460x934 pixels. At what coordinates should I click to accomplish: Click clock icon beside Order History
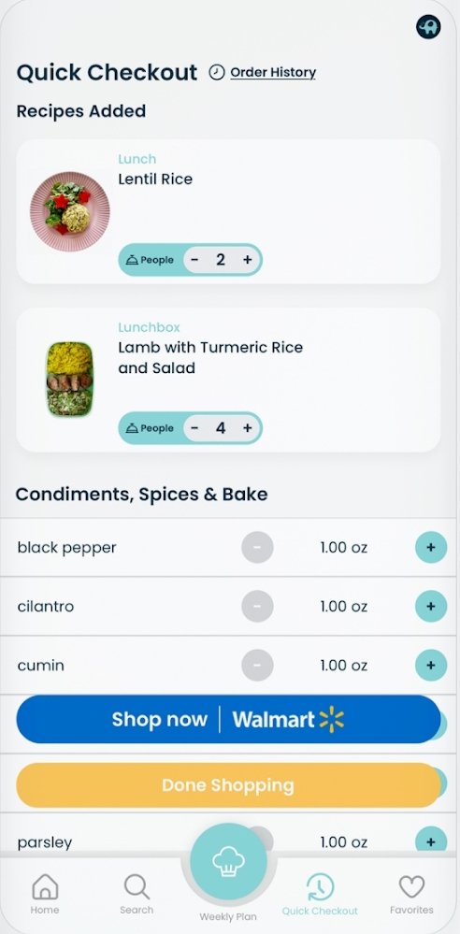[x=217, y=73]
